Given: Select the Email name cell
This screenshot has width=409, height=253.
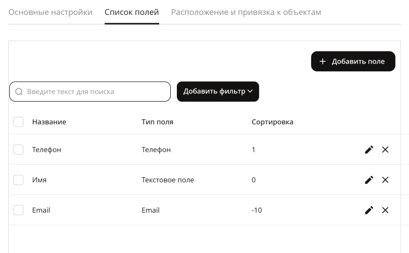Looking at the screenshot, I should (x=41, y=210).
